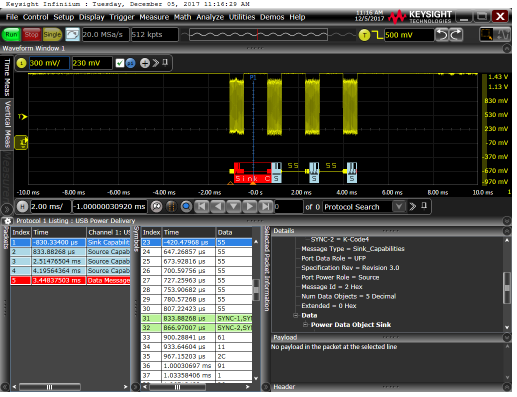The width and height of the screenshot is (517, 397).
Task: Expand the left measurements sidebar chevron
Action: tap(6, 209)
